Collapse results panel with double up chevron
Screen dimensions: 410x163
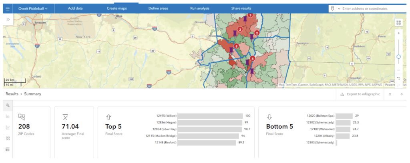(x=390, y=94)
